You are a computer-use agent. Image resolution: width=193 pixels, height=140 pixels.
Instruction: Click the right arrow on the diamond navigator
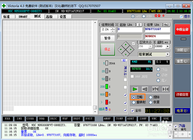click(x=131, y=49)
